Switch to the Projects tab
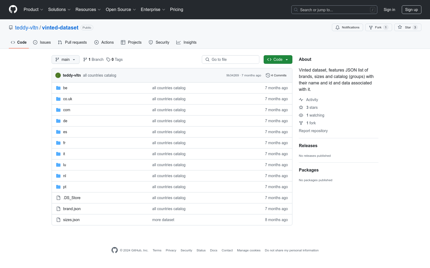Screen dimensions: 430x268 tap(131, 42)
